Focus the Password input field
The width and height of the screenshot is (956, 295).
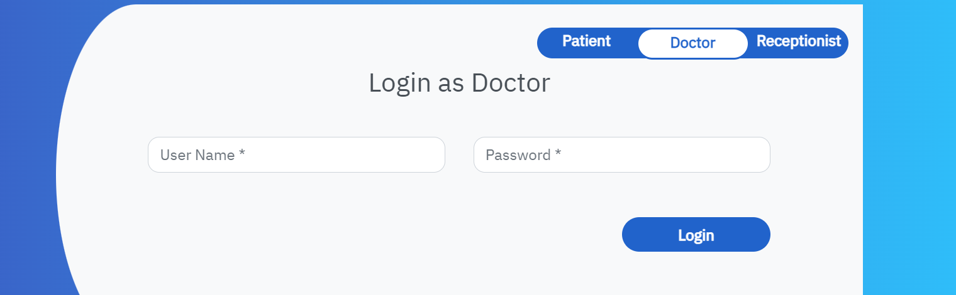coord(621,154)
